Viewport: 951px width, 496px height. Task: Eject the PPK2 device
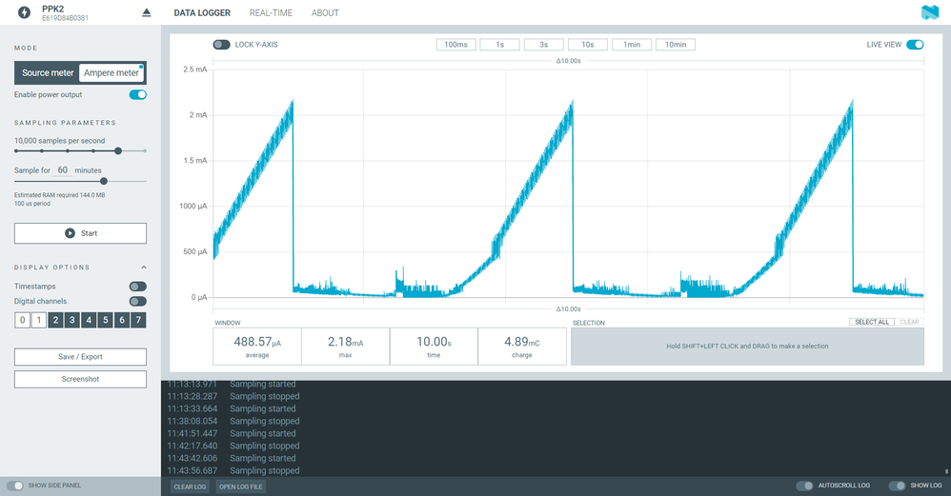[146, 12]
